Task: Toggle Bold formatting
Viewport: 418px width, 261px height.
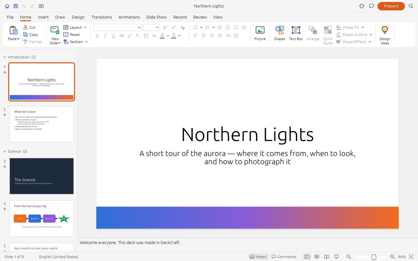Action: [x=97, y=36]
